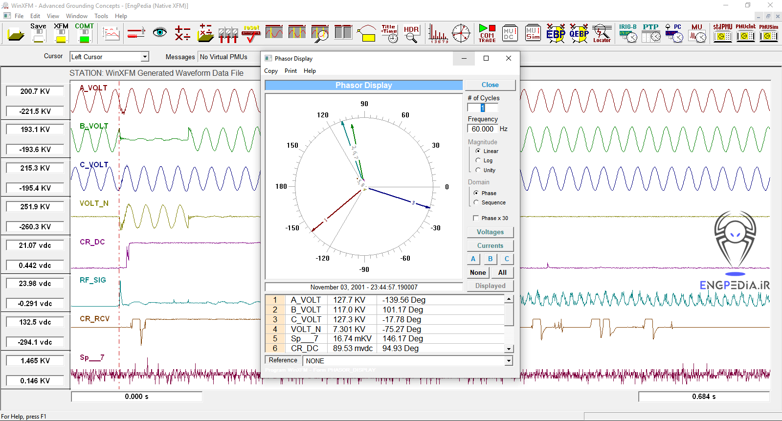The width and height of the screenshot is (782, 421).
Task: Open Help menu in Phasor Display
Action: pos(310,71)
